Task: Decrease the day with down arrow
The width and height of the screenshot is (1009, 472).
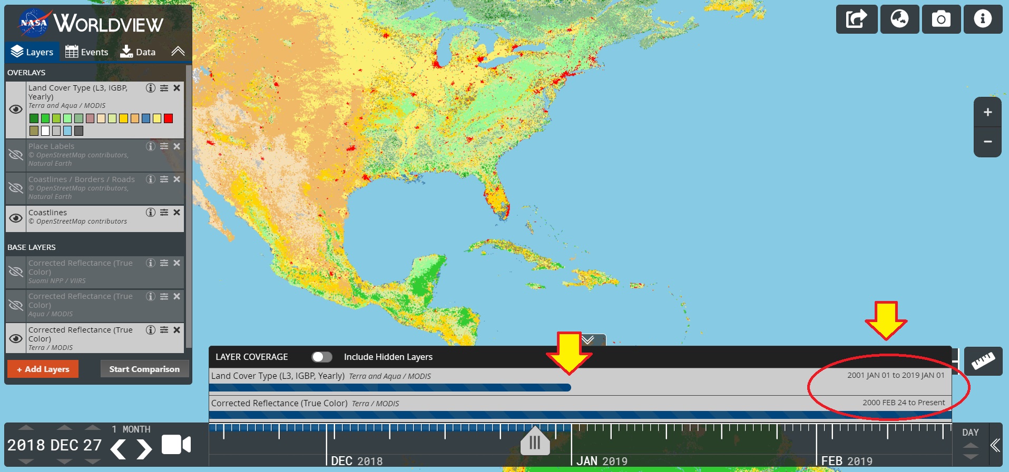Action: [92, 461]
